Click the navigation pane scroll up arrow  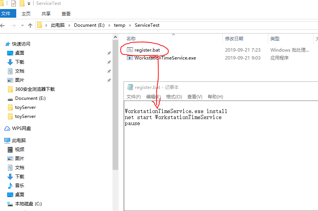[x=116, y=37]
